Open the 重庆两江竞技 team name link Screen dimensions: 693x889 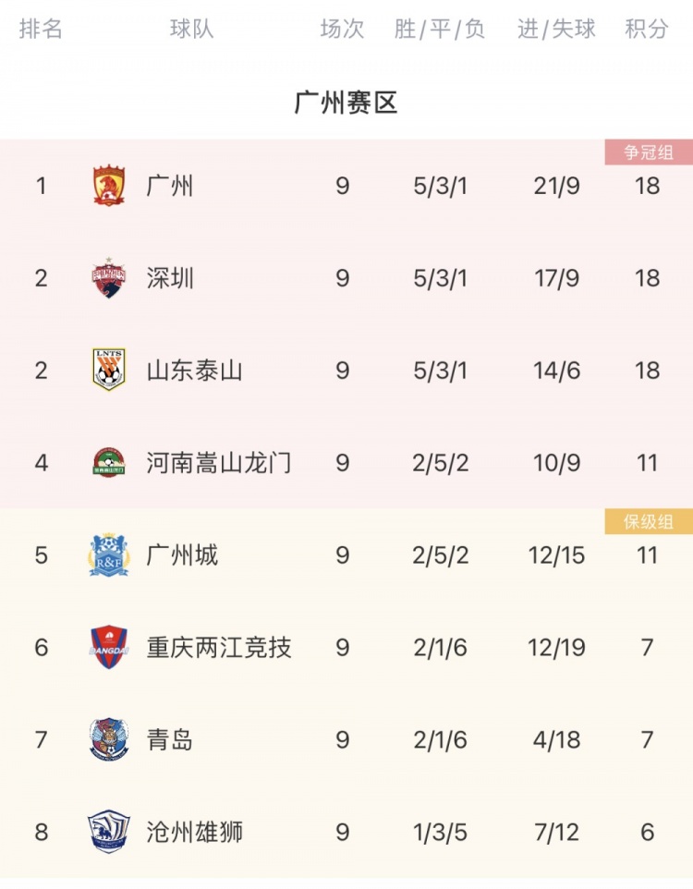[x=219, y=648]
